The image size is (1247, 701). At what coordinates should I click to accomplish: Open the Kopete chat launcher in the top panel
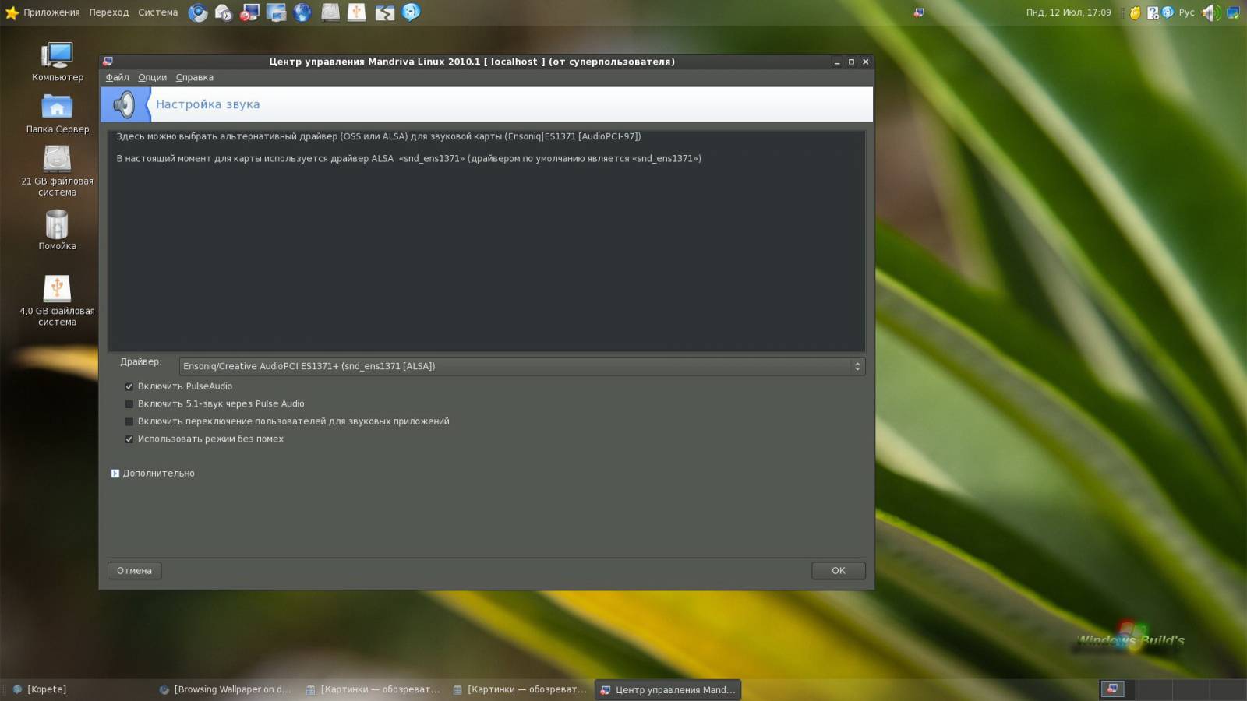[x=411, y=12]
